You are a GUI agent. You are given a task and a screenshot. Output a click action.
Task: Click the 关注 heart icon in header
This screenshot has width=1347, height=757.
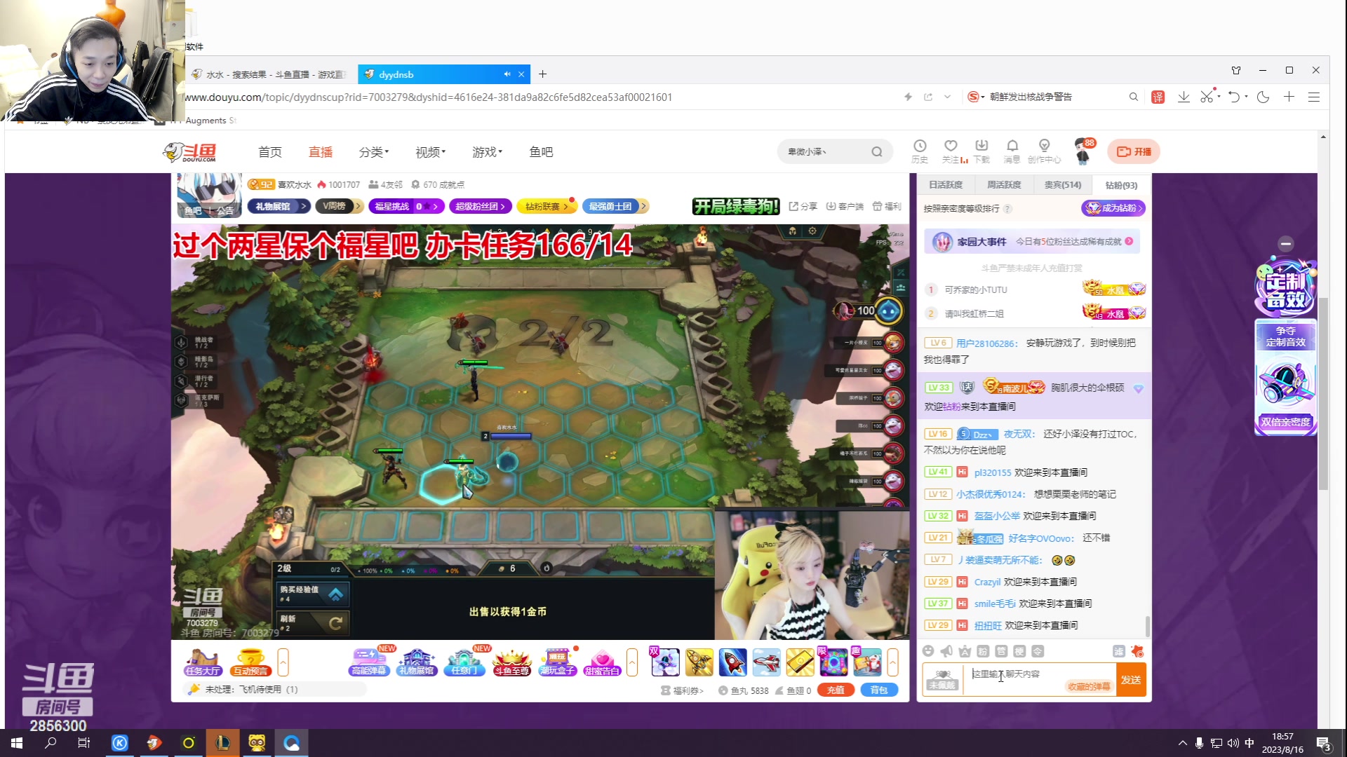951,146
